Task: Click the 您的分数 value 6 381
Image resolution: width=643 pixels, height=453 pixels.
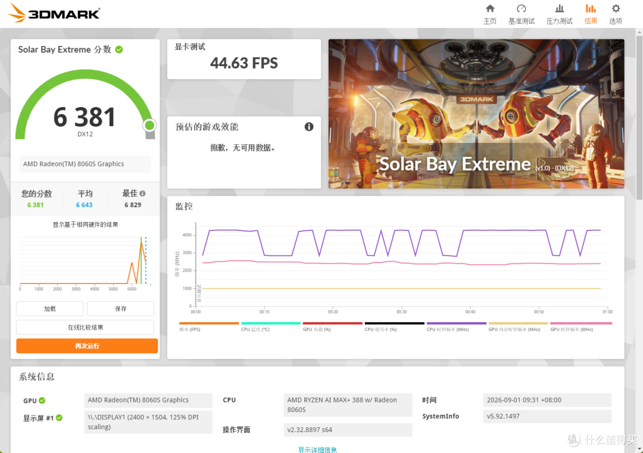Action: [x=35, y=205]
